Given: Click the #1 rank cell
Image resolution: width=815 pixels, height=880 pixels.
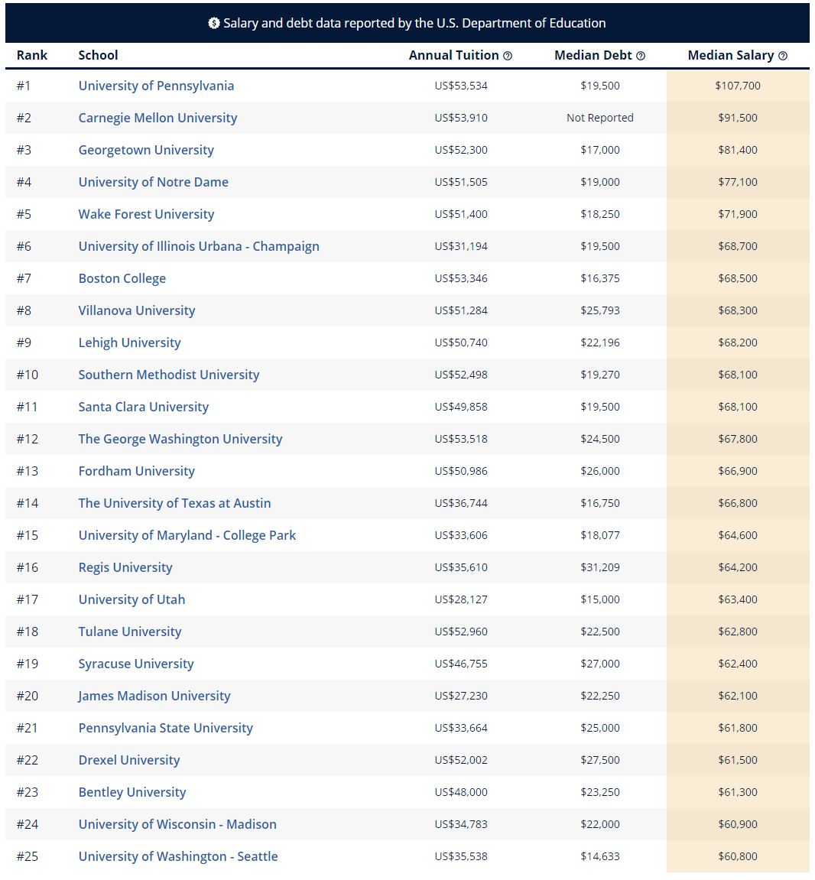Looking at the screenshot, I should pos(24,86).
